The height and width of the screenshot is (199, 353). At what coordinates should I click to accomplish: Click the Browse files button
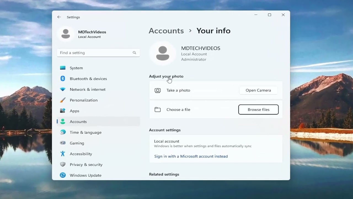(x=258, y=109)
